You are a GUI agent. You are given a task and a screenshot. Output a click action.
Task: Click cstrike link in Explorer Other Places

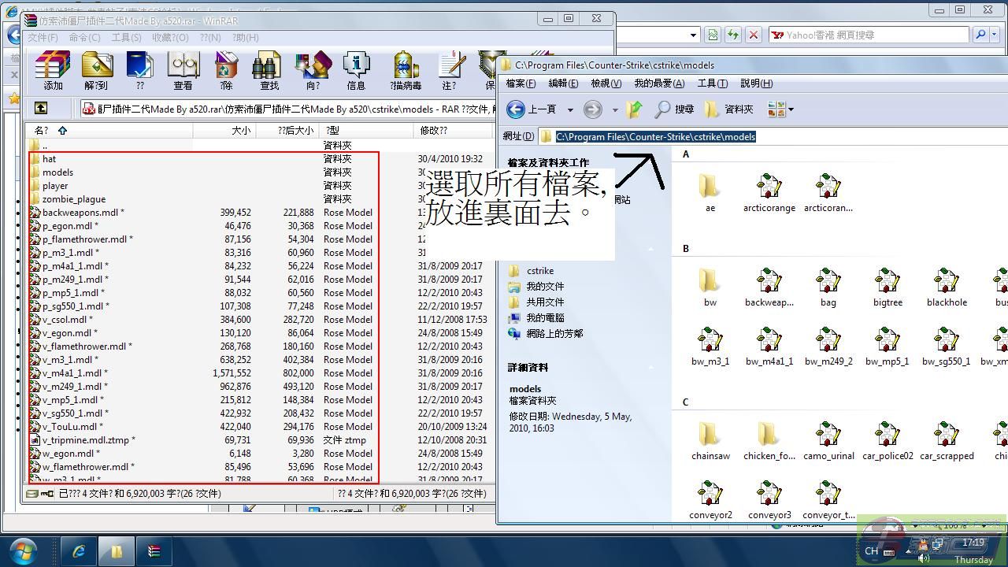[x=539, y=271]
